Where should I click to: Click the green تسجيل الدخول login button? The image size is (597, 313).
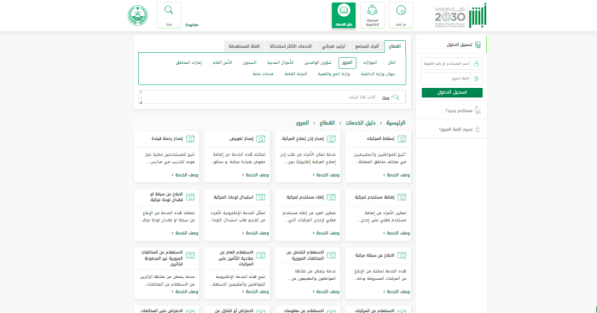(452, 92)
